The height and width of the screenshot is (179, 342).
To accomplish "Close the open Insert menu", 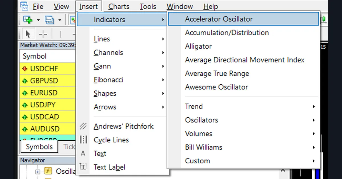I will [89, 6].
